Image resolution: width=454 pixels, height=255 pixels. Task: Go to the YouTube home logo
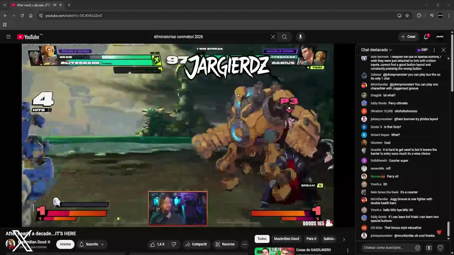click(x=28, y=37)
